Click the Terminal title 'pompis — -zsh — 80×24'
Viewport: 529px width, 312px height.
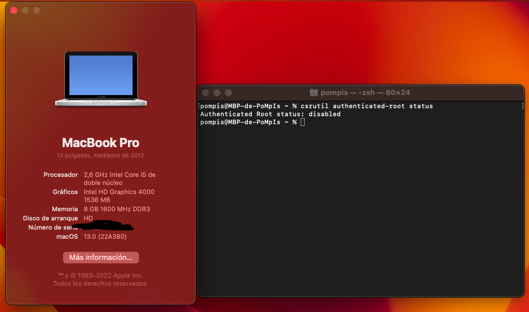(x=365, y=93)
